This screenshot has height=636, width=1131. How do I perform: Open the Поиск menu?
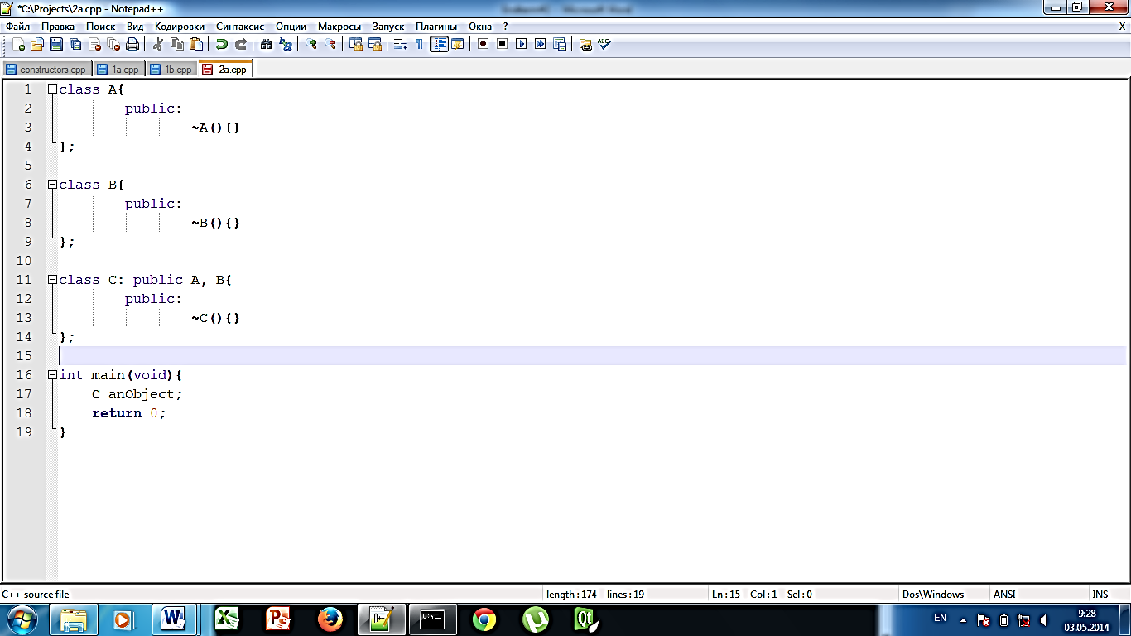[101, 26]
